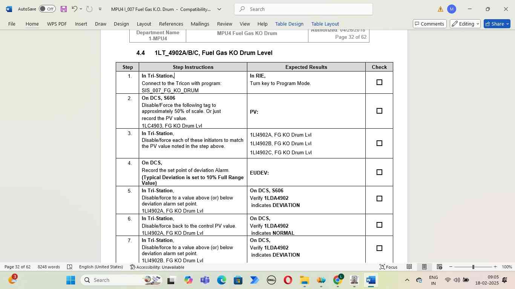Tick the Check box for step 3
This screenshot has width=515, height=289.
(x=379, y=143)
